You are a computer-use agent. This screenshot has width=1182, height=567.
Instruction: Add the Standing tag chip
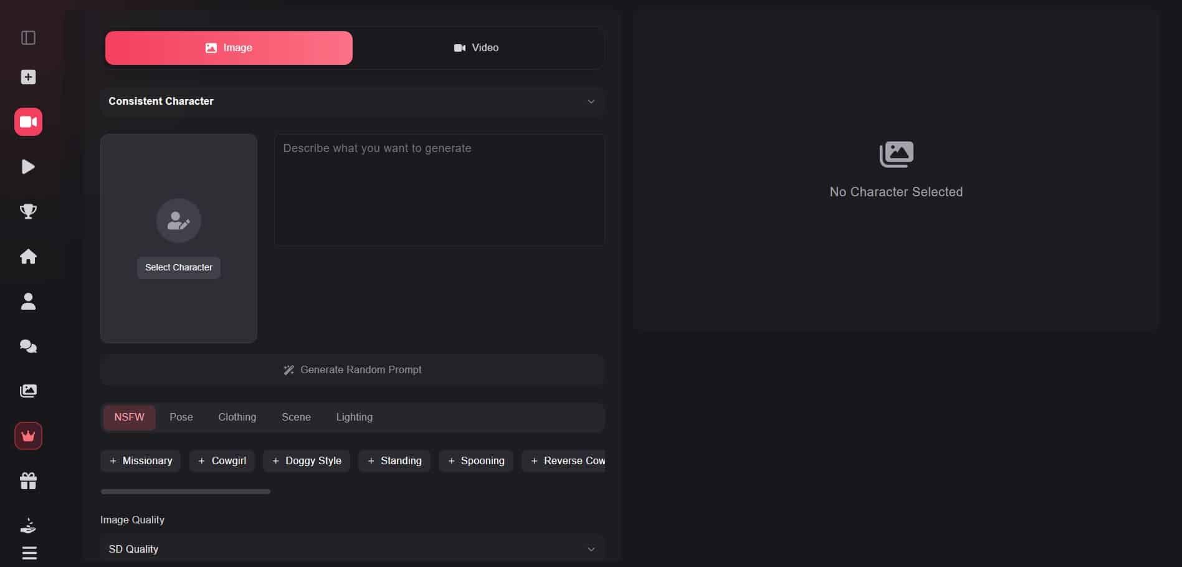pos(394,461)
